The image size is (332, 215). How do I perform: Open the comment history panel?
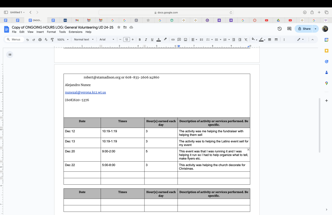(289, 29)
